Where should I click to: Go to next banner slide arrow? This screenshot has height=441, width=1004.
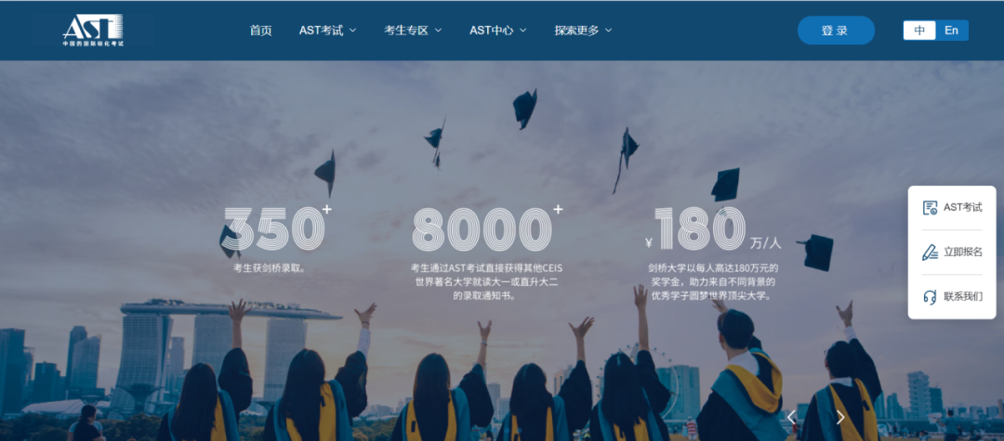tap(840, 418)
